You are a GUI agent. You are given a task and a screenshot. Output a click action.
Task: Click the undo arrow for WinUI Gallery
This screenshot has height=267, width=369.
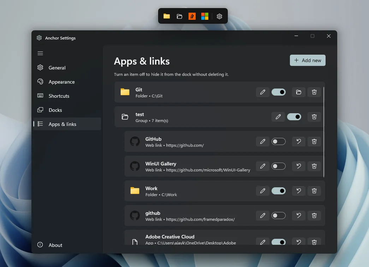[299, 166]
